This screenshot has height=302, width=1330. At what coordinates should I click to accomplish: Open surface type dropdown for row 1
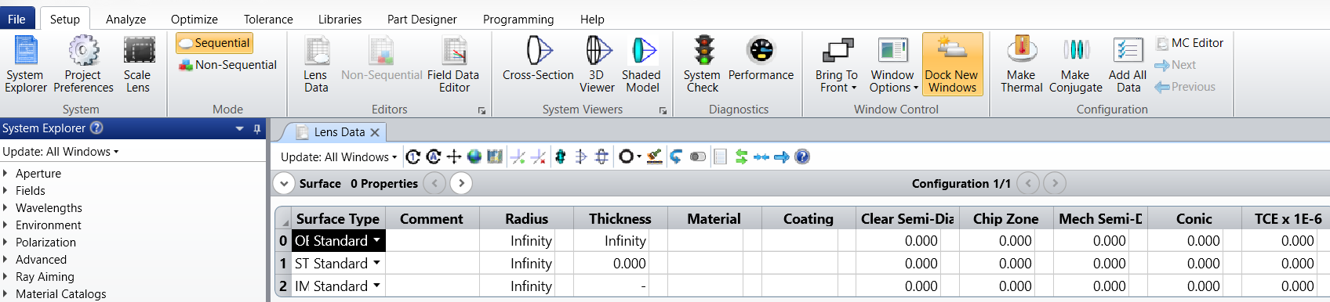pos(377,264)
